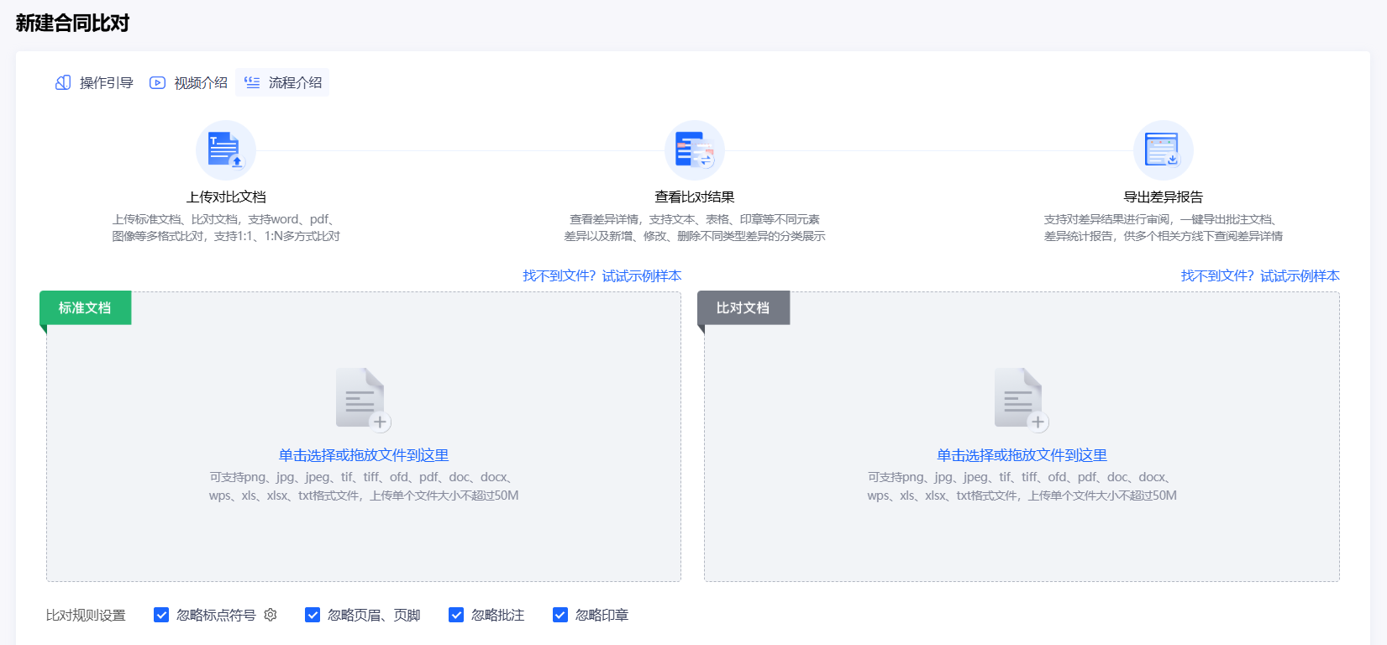Click the 上传对比文档 step icon
The height and width of the screenshot is (645, 1387).
point(226,150)
